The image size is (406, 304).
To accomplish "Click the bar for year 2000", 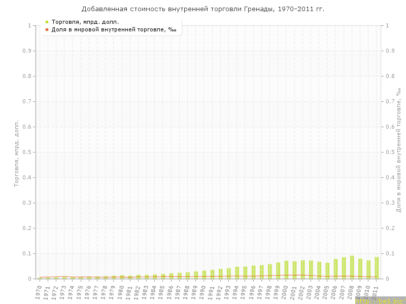I will pyautogui.click(x=286, y=270).
